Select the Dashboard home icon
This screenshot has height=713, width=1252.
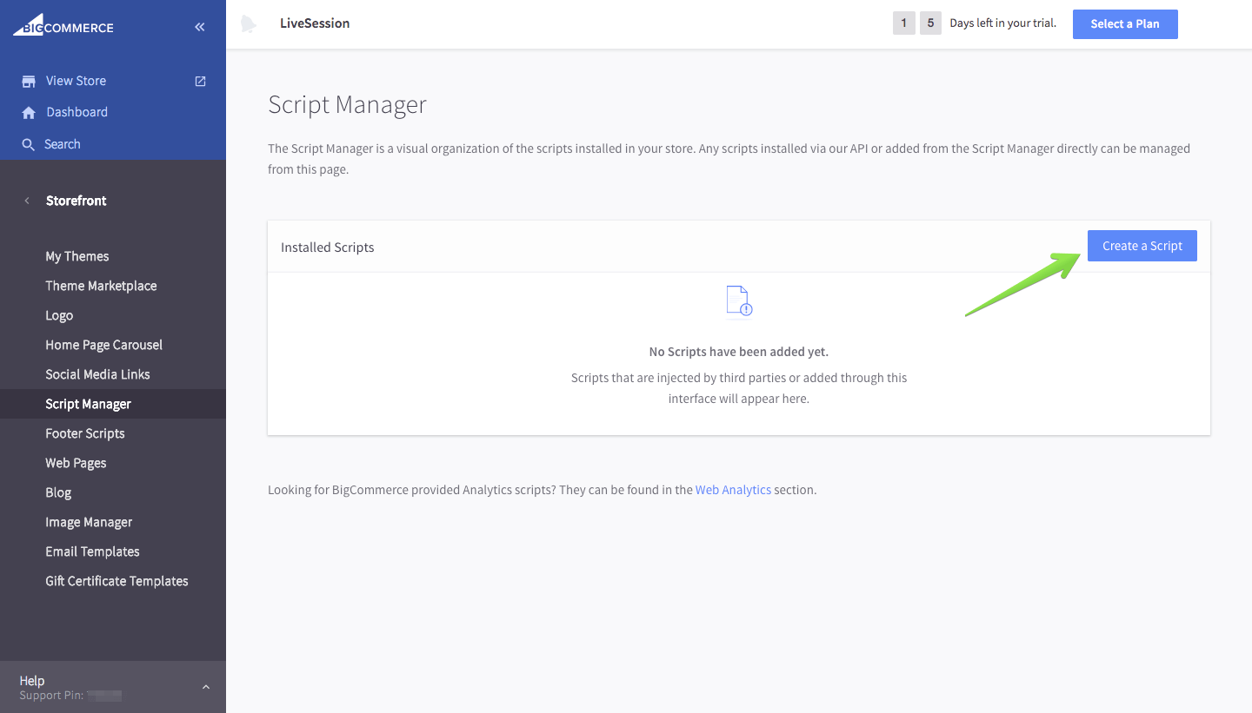coord(29,111)
